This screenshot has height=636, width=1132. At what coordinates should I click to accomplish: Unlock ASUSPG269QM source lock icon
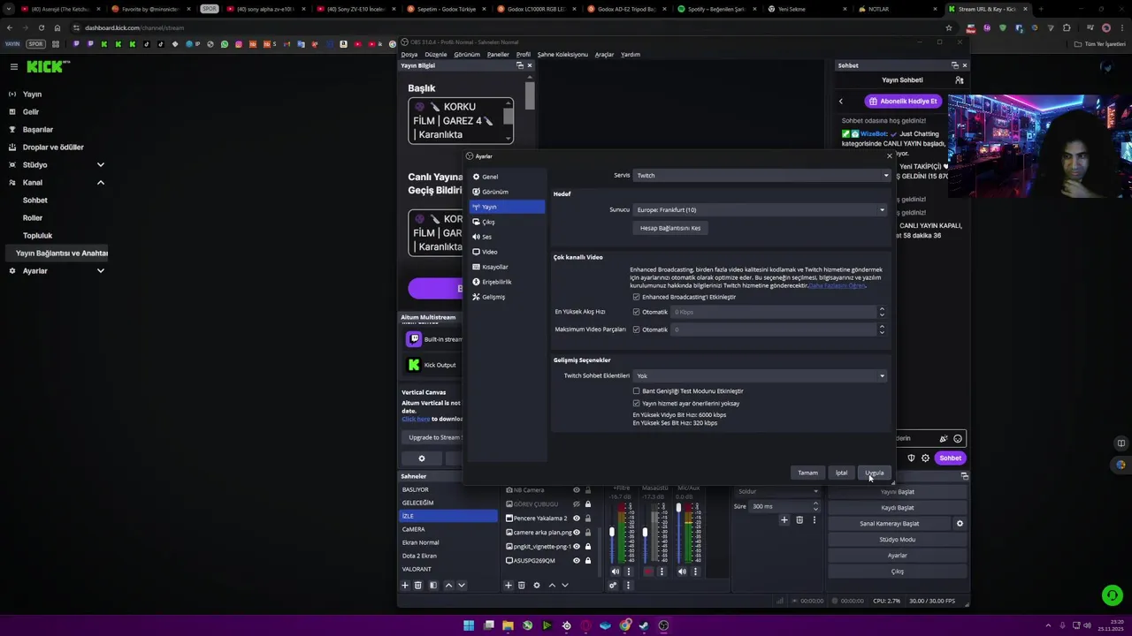click(587, 561)
